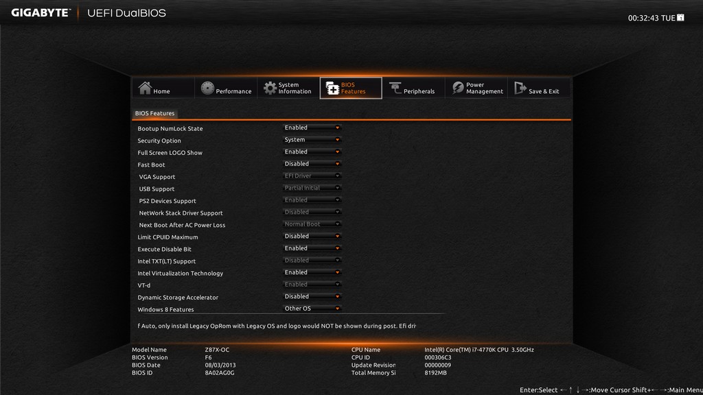Open the Fast Boot dropdown
The height and width of the screenshot is (395, 703).
pos(312,164)
